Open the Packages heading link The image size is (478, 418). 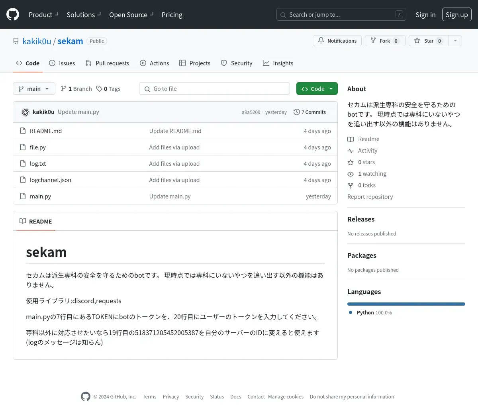pyautogui.click(x=362, y=255)
